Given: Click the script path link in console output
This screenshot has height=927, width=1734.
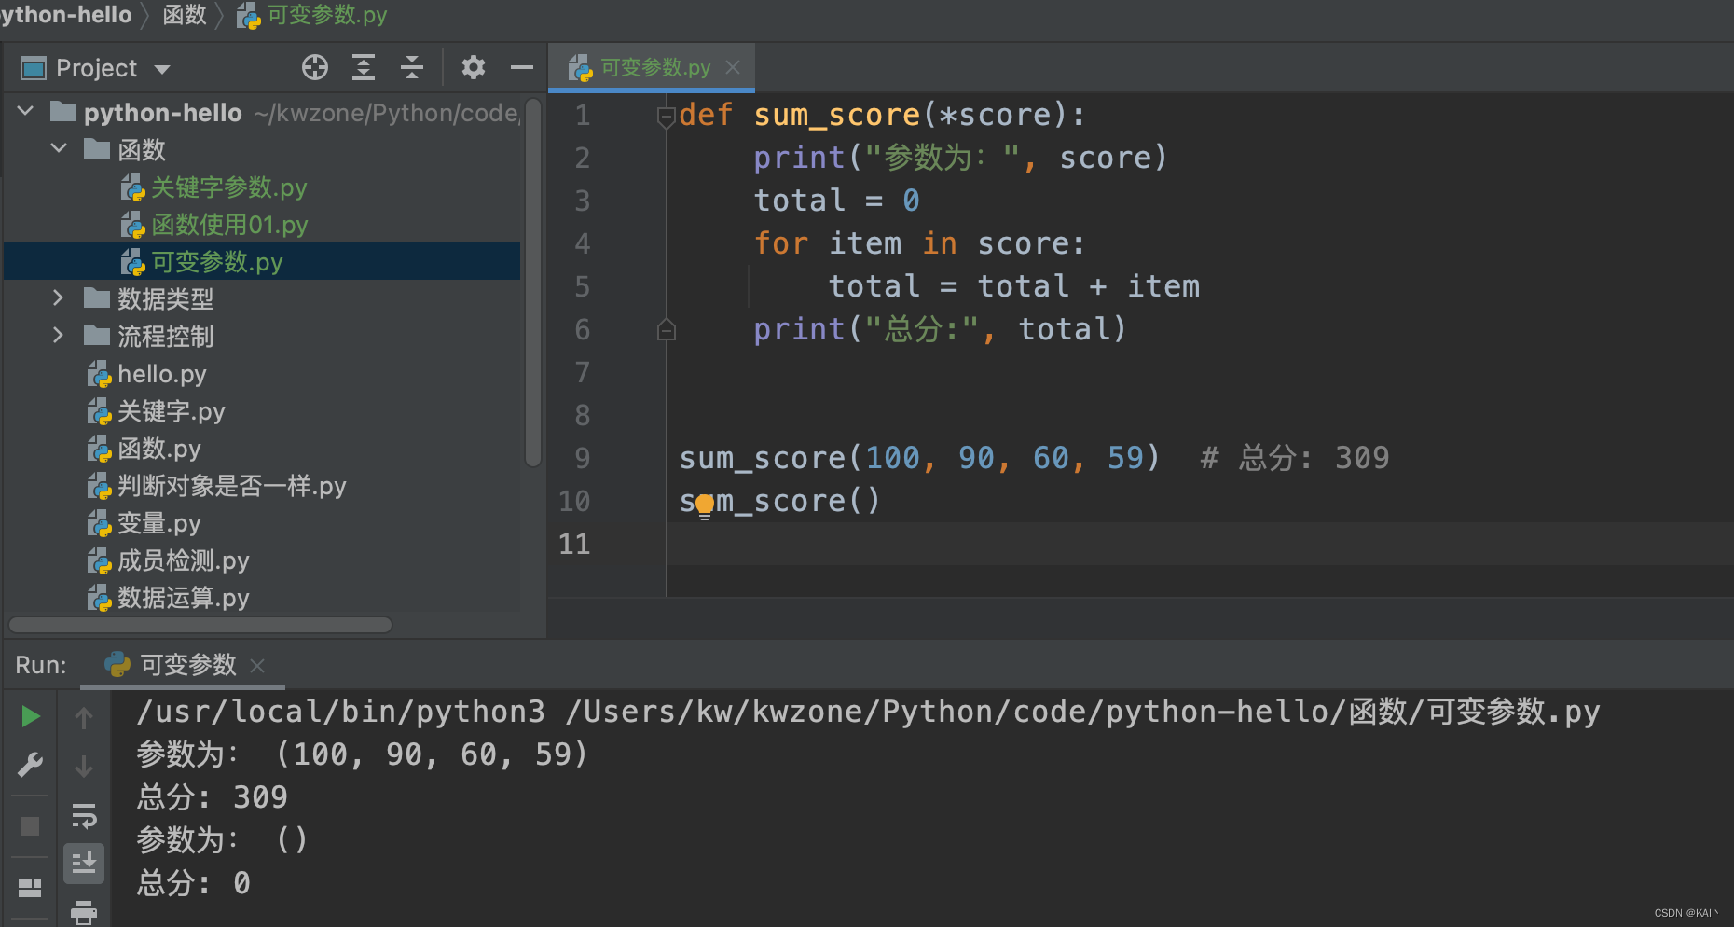Looking at the screenshot, I should [1082, 712].
